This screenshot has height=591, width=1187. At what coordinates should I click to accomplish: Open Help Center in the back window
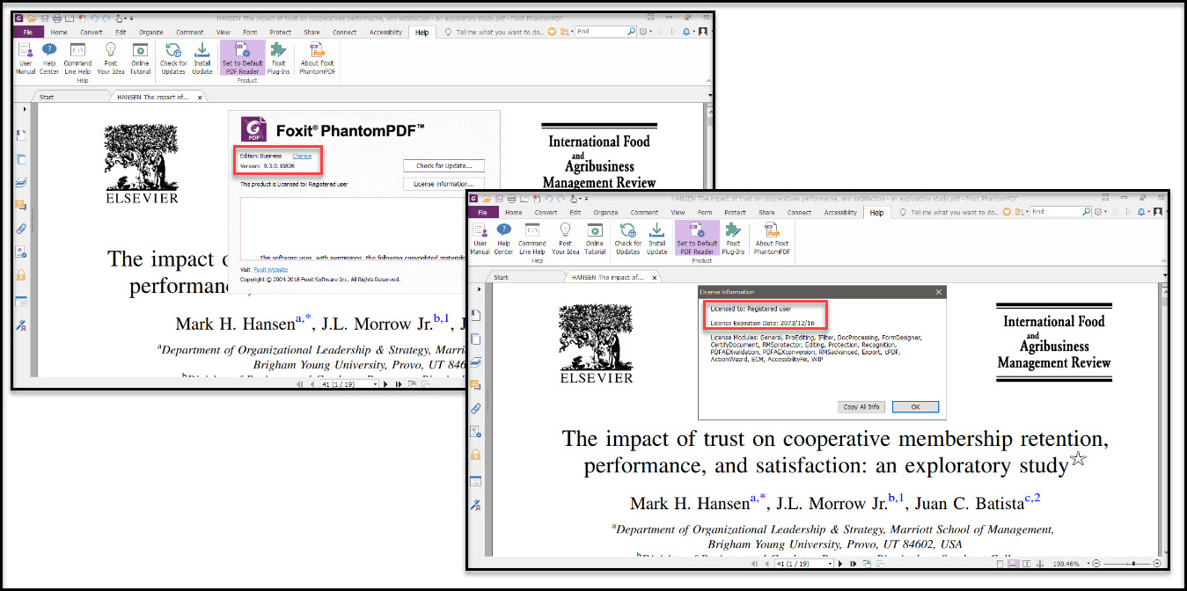point(49,58)
